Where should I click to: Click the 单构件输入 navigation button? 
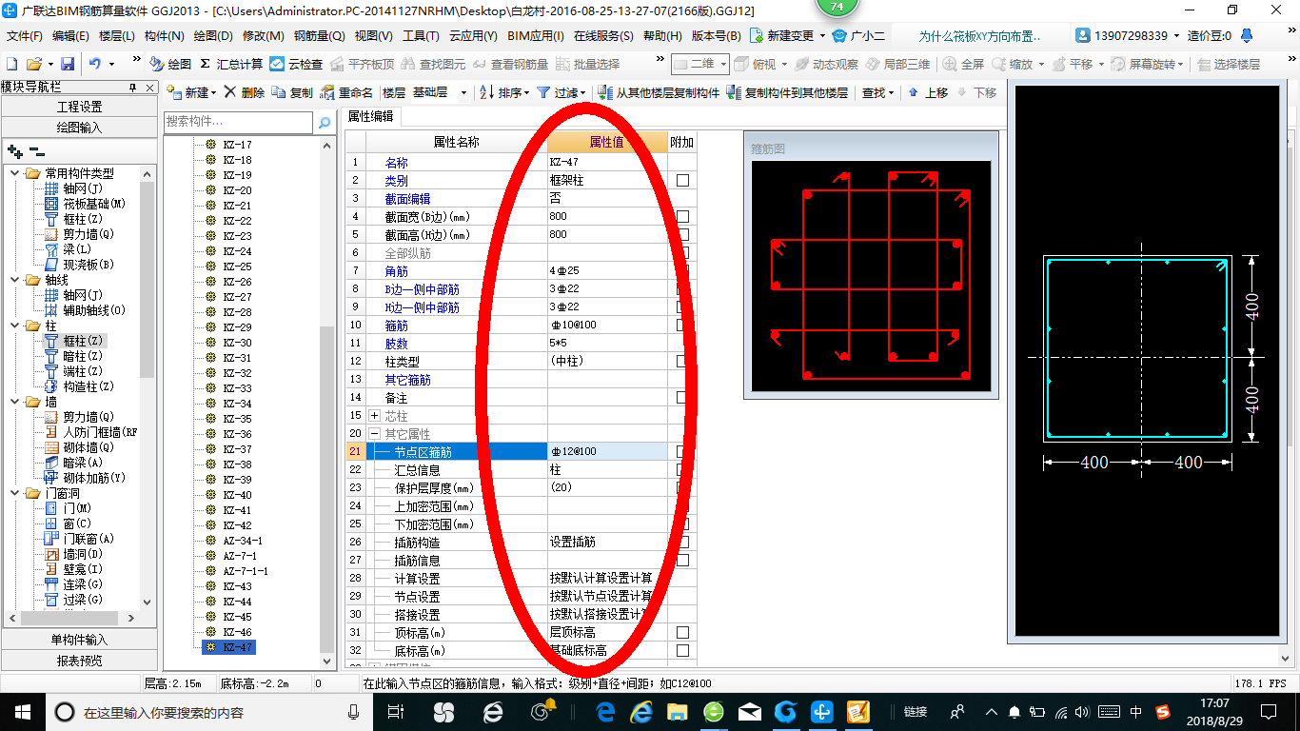click(x=79, y=640)
